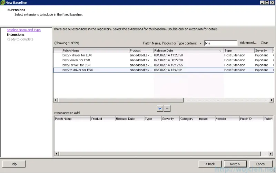Sort Extensions to Add by Severity
Viewport: 276px width, 173px height.
pyautogui.click(x=170, y=119)
